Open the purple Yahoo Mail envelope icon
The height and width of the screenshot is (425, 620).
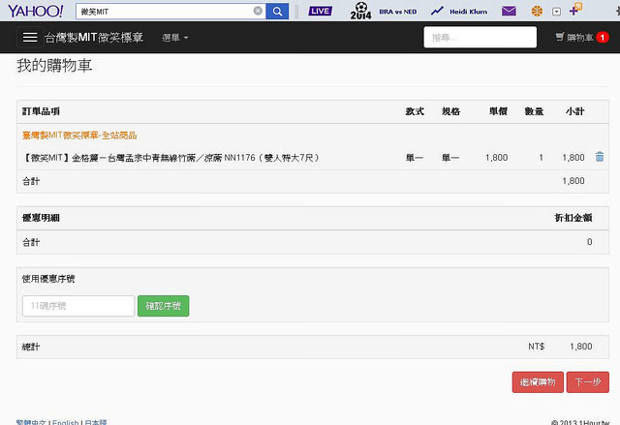509,11
